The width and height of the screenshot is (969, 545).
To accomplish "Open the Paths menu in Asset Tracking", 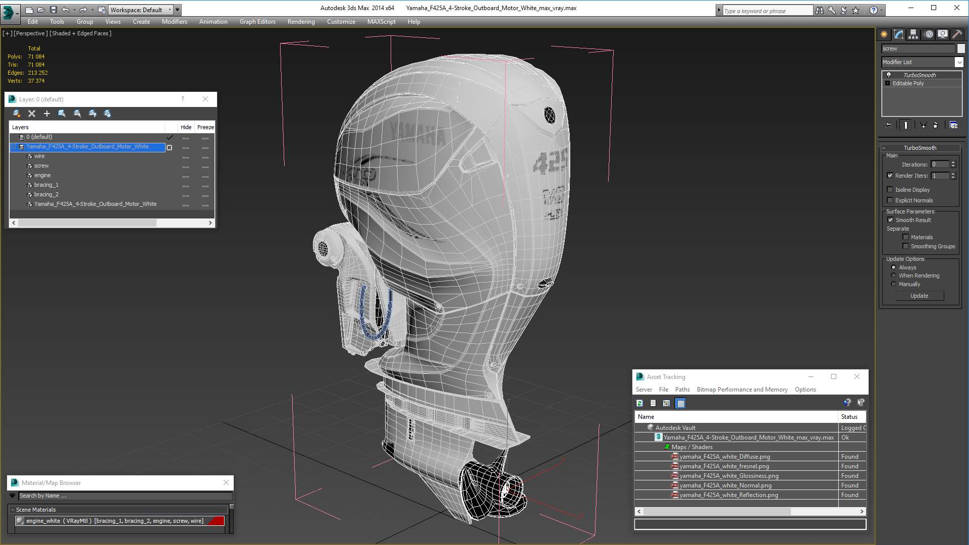I will coord(682,390).
